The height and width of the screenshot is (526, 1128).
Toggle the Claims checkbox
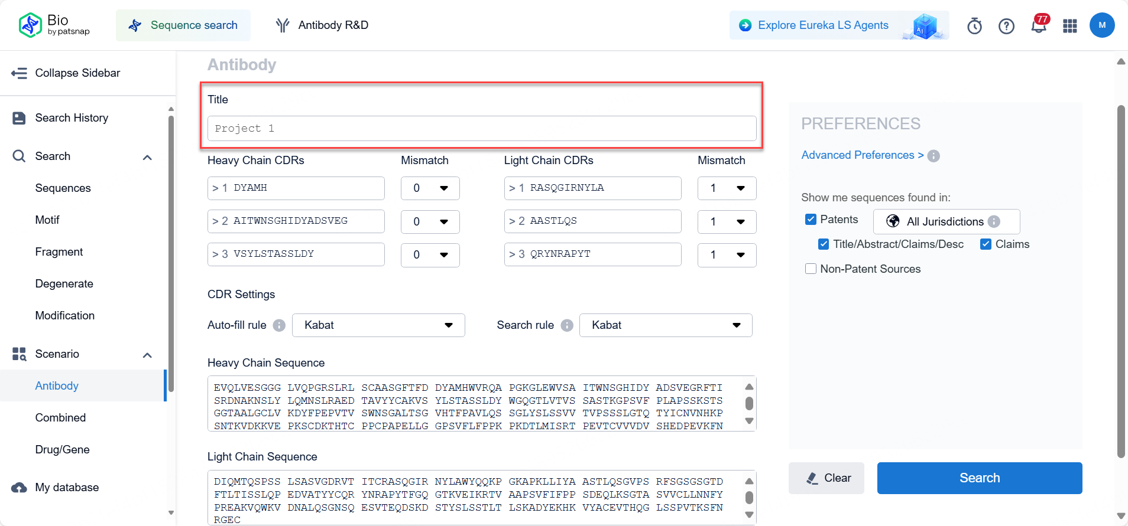tap(986, 244)
